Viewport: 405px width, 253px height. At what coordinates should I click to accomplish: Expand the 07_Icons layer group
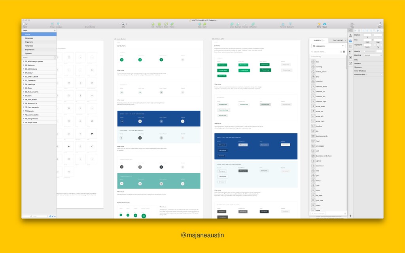[x=23, y=96]
